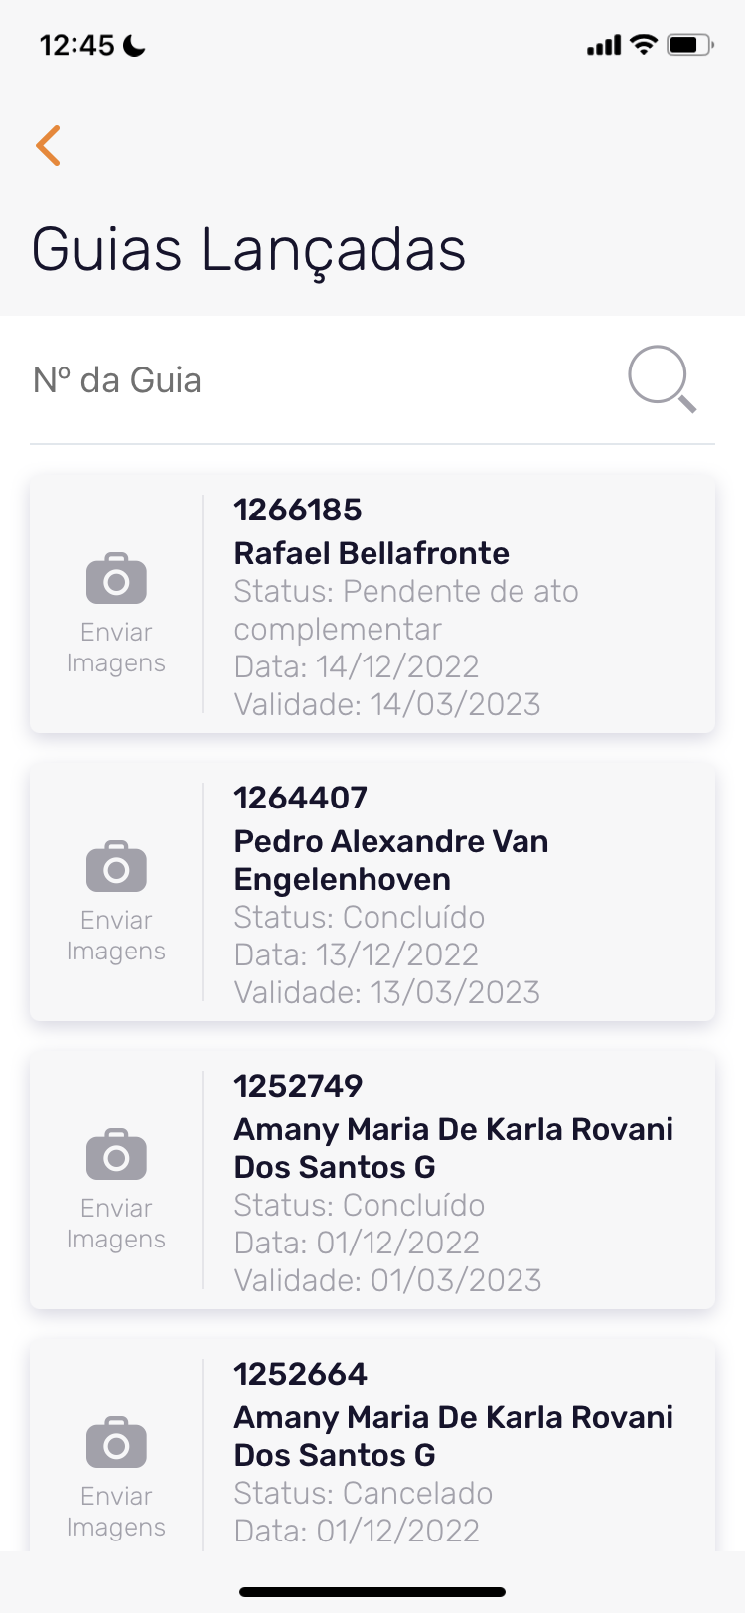The height and width of the screenshot is (1613, 745).
Task: Select Pedro Alexandre Van Engelenhoven entry
Action: (391, 860)
